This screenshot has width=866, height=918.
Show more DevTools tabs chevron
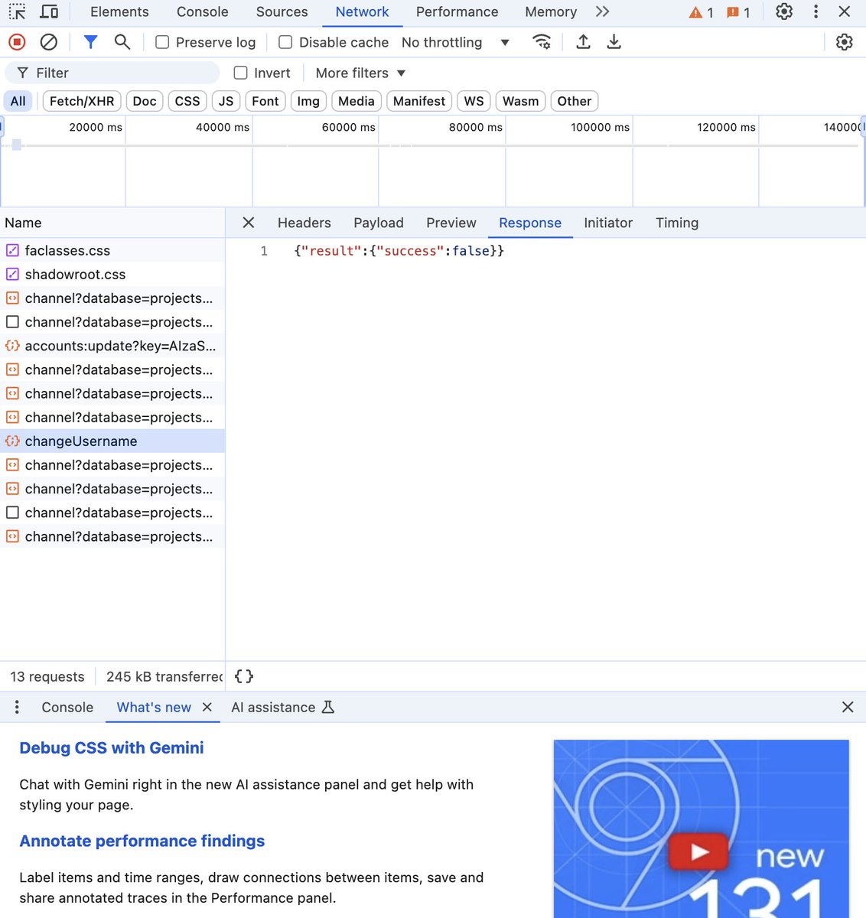[603, 11]
